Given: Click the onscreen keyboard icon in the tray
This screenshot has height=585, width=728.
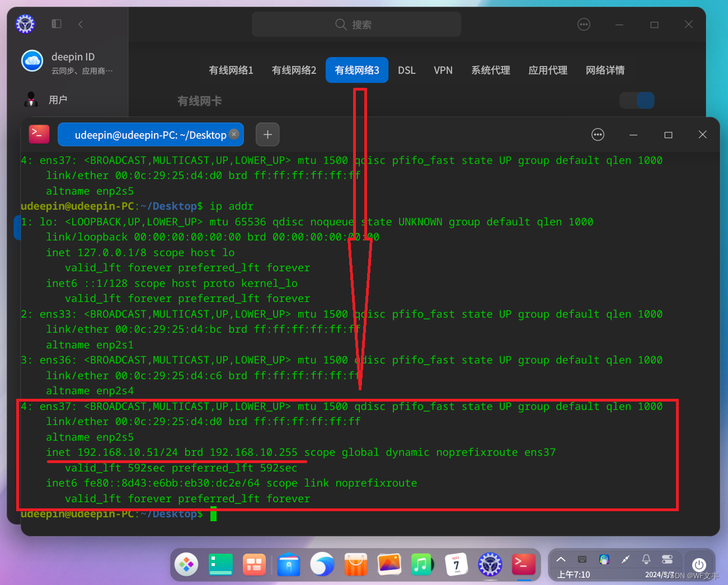Looking at the screenshot, I should (x=582, y=559).
